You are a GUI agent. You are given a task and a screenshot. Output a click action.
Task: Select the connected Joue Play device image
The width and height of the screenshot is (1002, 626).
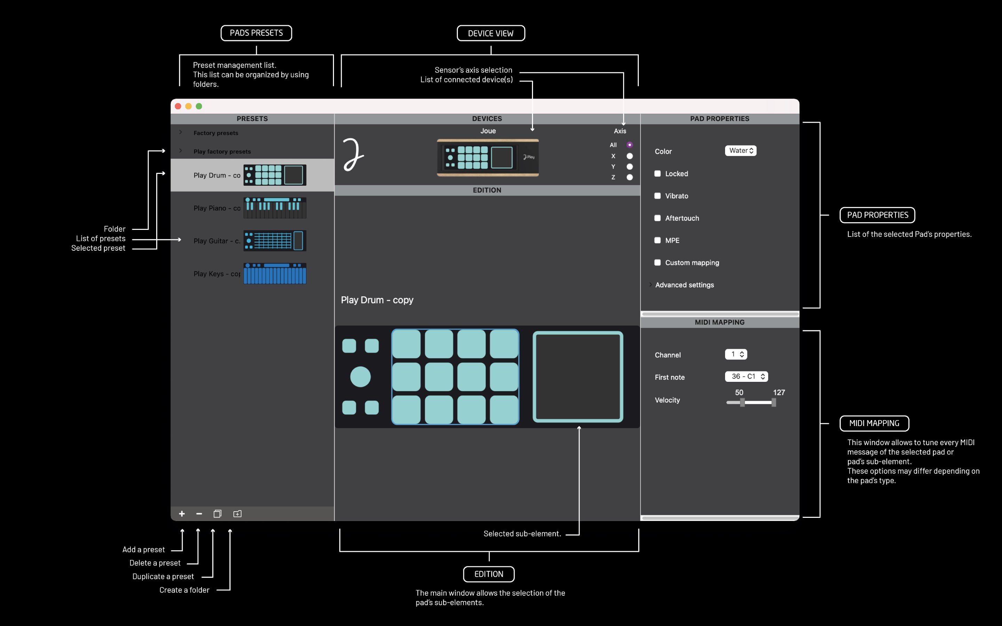488,158
